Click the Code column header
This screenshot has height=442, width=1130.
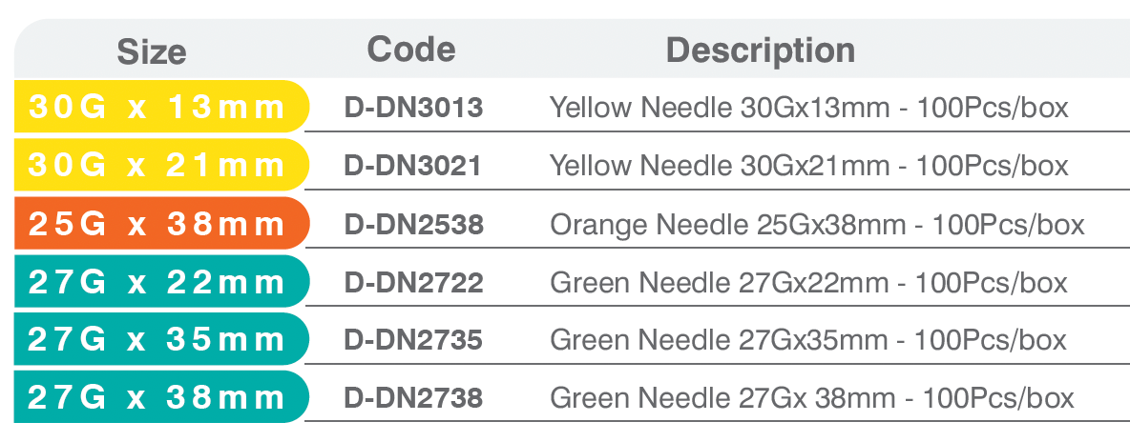[411, 49]
